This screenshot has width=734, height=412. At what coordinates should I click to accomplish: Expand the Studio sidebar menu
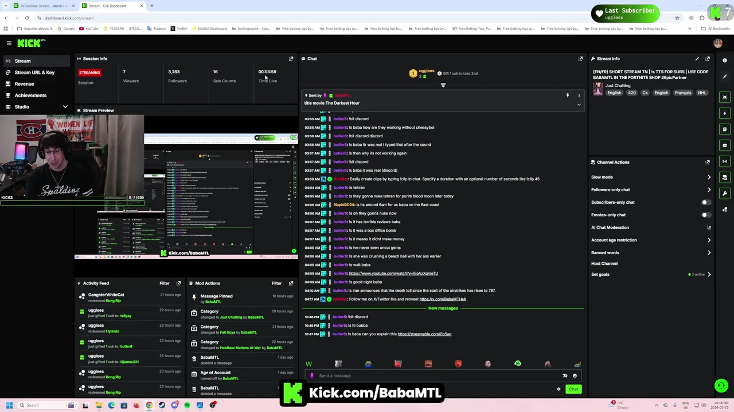(x=65, y=107)
